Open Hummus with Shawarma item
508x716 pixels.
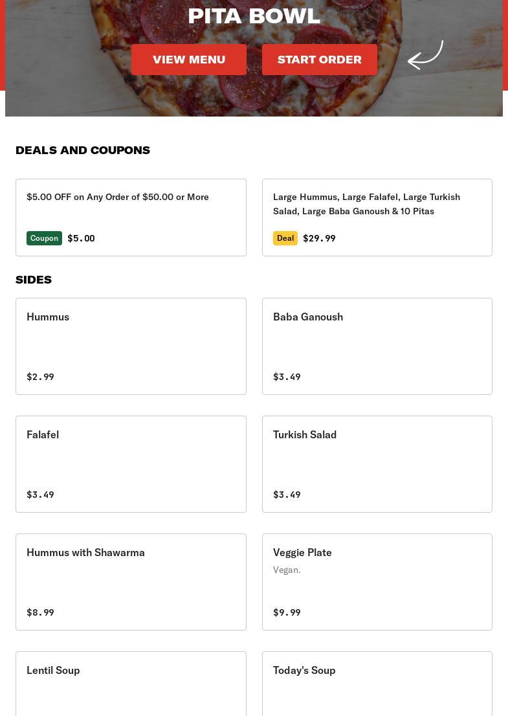(x=131, y=581)
